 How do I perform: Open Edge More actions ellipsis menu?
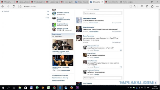pos(157,6)
